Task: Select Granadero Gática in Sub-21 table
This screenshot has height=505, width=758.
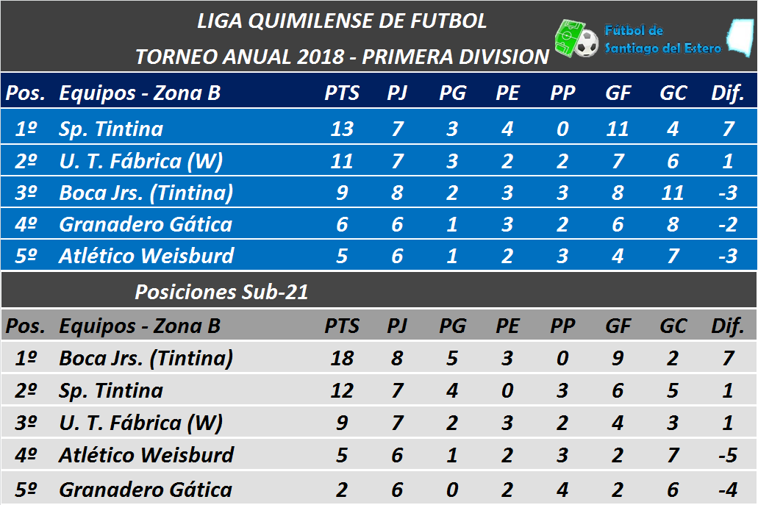Action: (146, 490)
